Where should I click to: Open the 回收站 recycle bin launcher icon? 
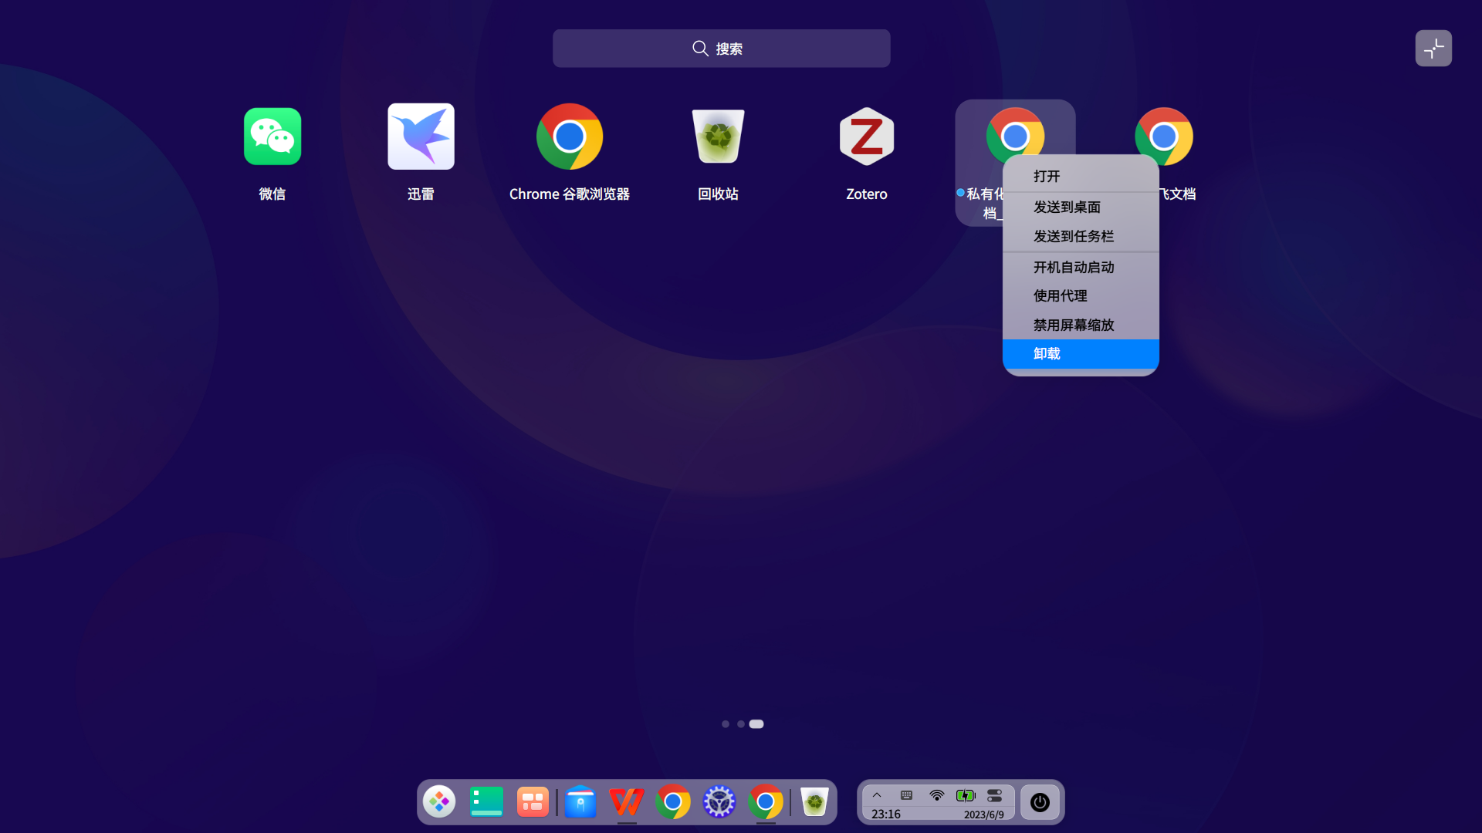pos(718,137)
